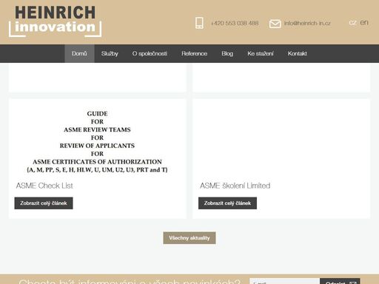Focus the newsletter E-mail input field
Screen dimensions: 379x284
[x=285, y=281]
